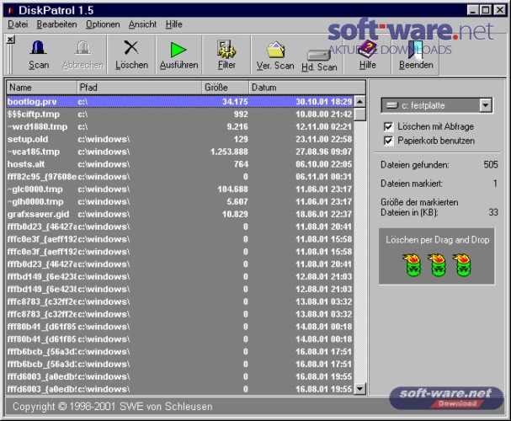Sort by Name column header

tap(42, 88)
